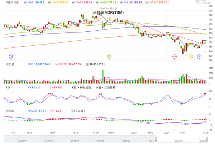Grab the right handle of the range navigator
215x144 pixels.
point(206,139)
